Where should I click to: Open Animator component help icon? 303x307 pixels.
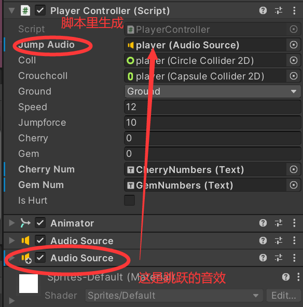(x=263, y=223)
